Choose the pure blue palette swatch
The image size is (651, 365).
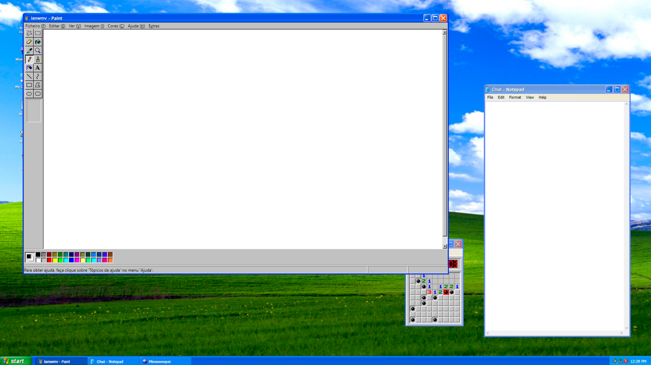[x=71, y=260]
